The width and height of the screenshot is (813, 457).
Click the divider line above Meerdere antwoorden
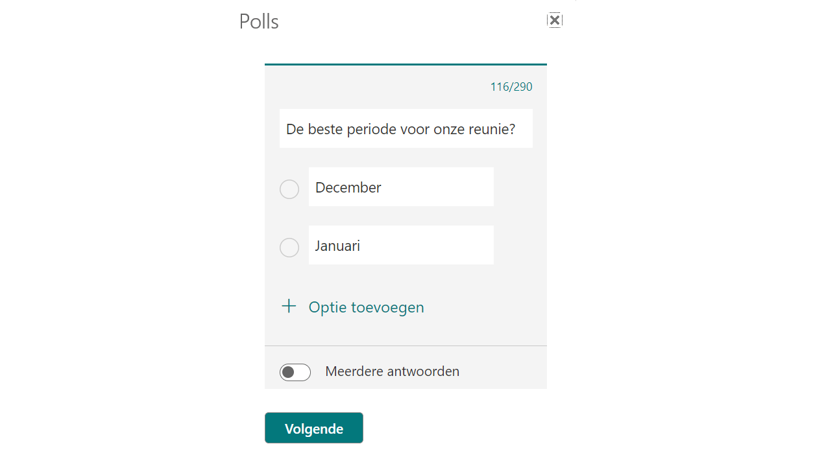[x=406, y=346]
